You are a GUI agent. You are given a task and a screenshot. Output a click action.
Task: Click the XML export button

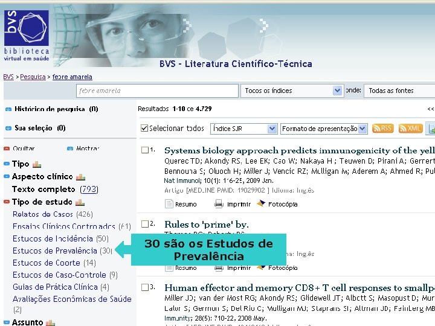[x=410, y=129]
